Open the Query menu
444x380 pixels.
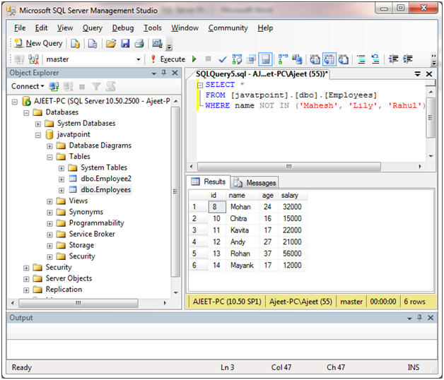click(93, 28)
